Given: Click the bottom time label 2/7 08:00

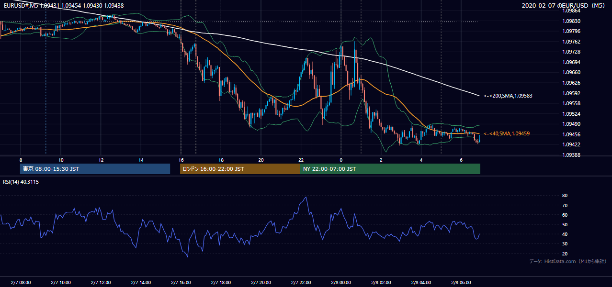Looking at the screenshot, I should [21, 283].
